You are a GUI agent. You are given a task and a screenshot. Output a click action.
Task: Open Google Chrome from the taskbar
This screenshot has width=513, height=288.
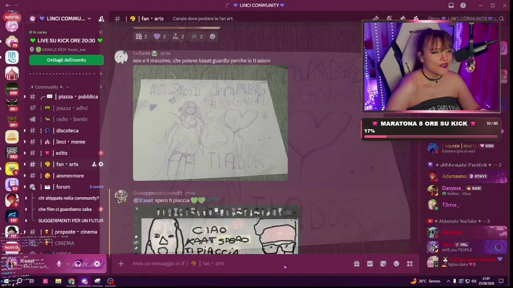[71, 281]
